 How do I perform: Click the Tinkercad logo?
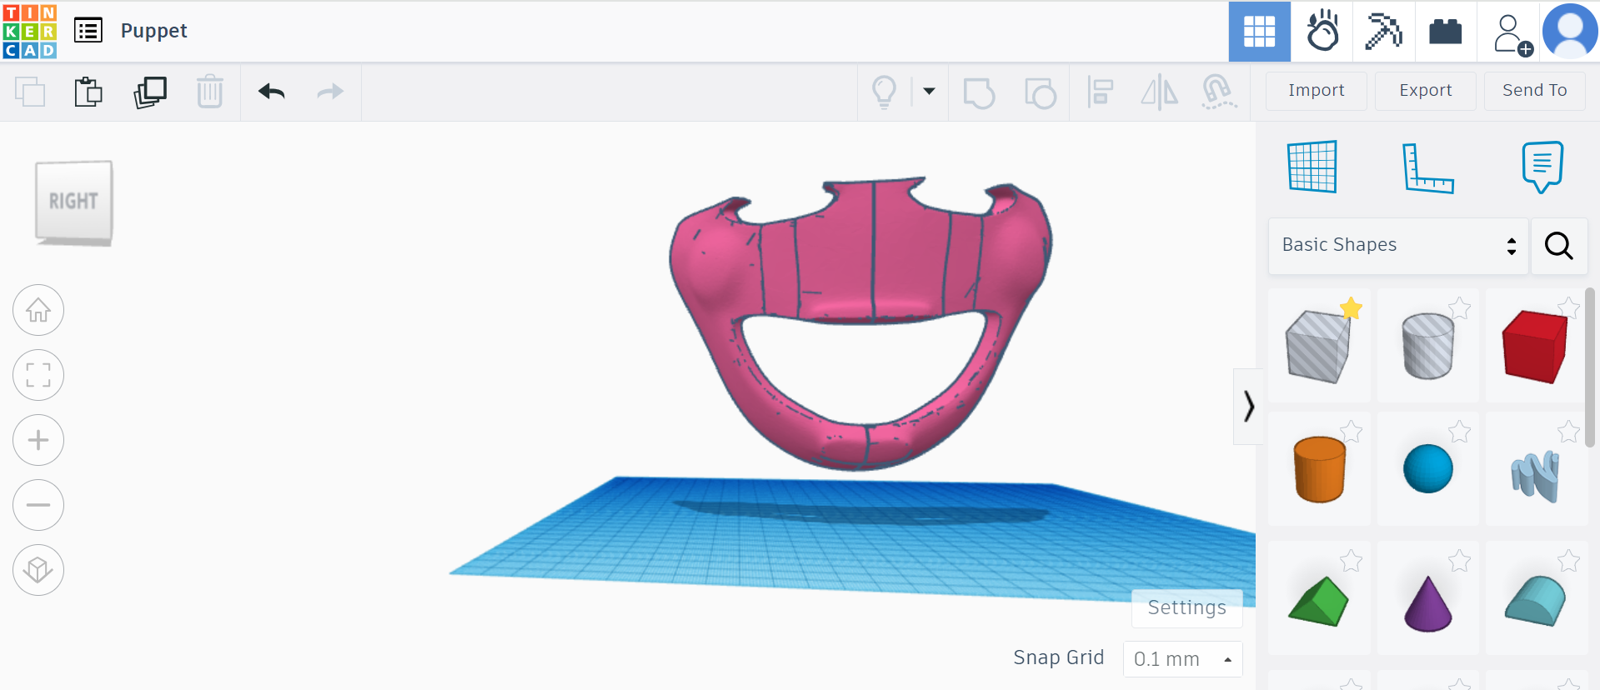30,31
